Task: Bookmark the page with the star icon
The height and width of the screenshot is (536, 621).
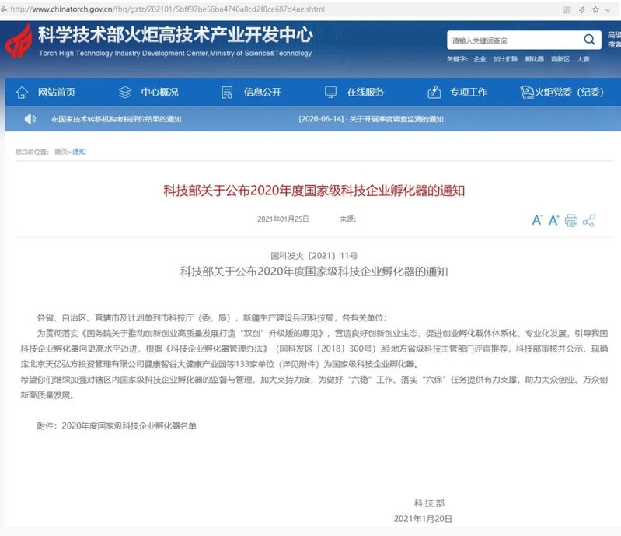Action: 595,9
